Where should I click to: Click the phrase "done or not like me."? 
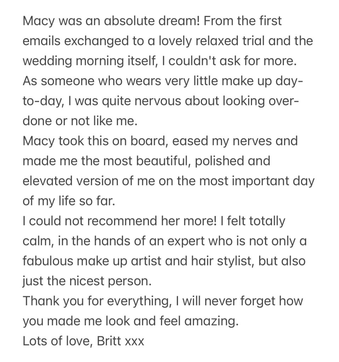tap(79, 121)
